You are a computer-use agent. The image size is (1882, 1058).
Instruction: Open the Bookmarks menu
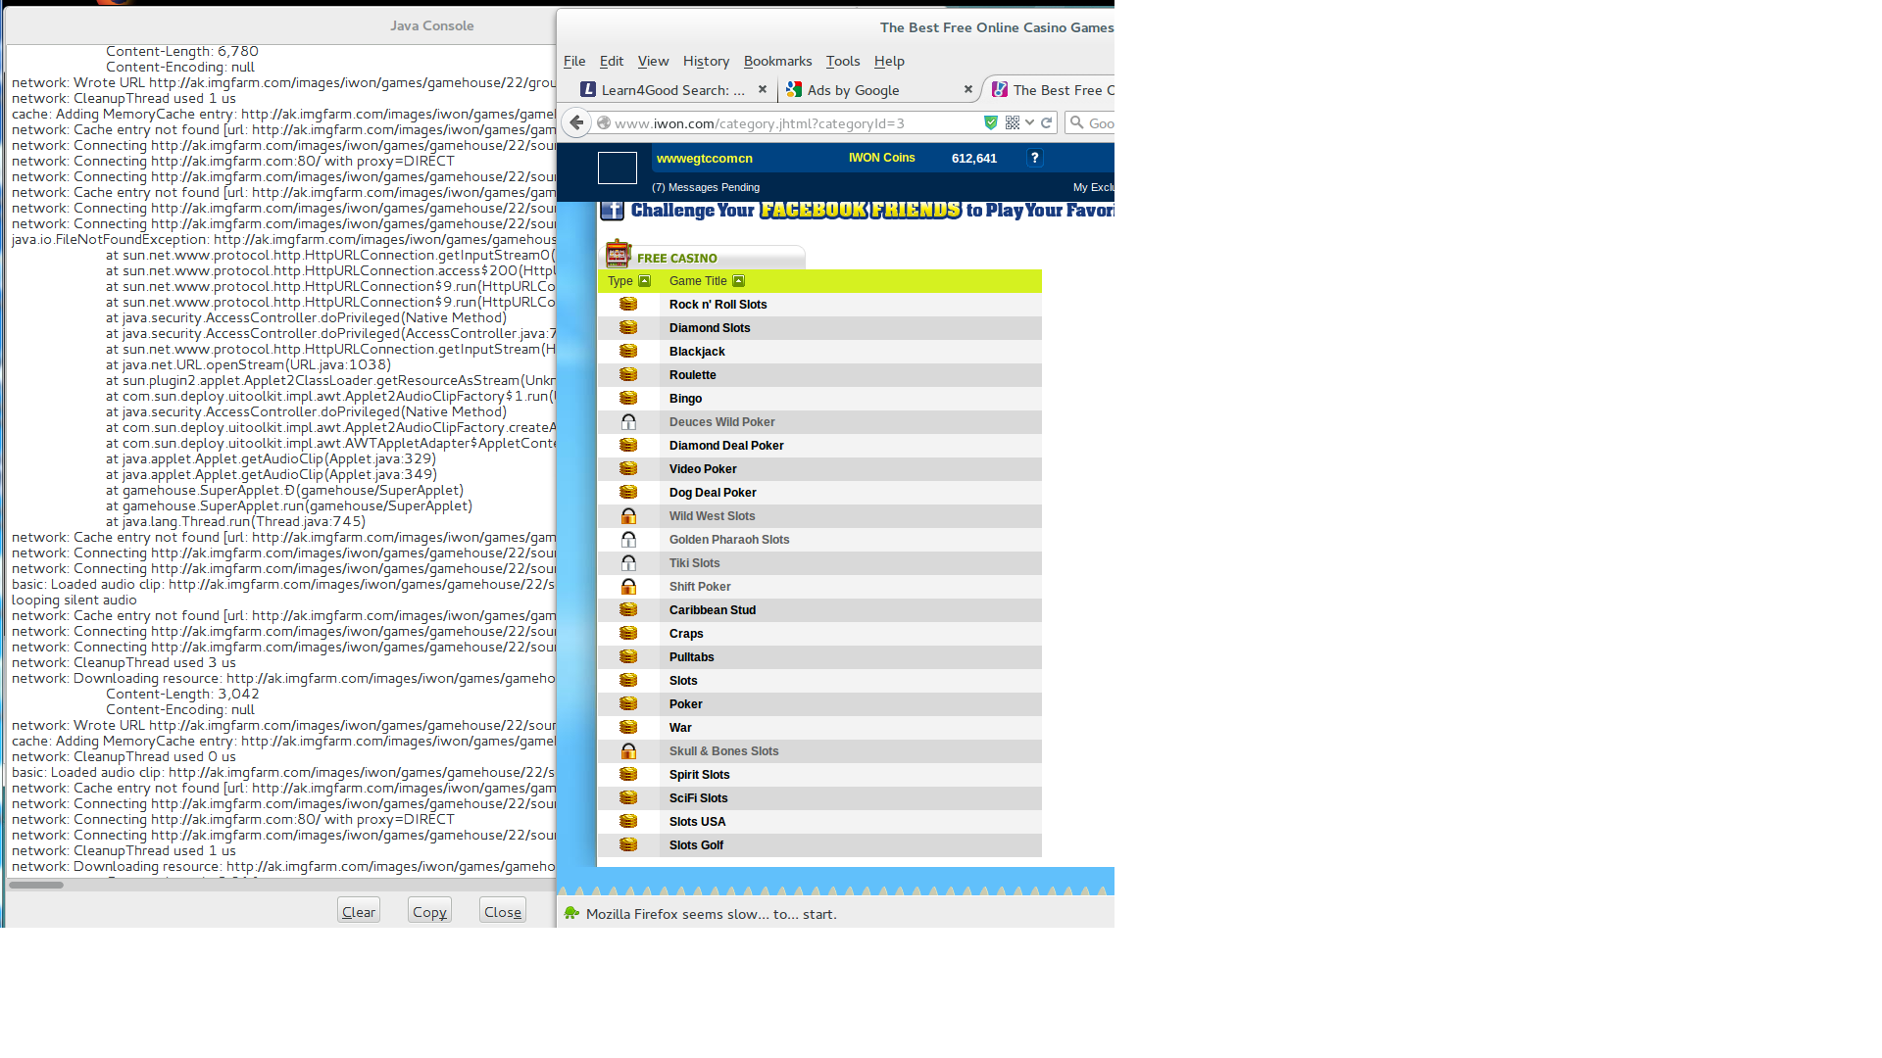777,61
